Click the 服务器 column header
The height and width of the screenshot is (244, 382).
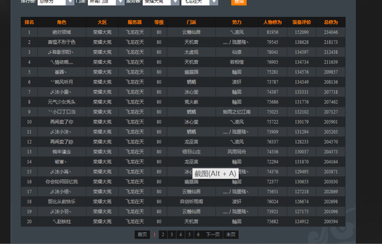(135, 22)
